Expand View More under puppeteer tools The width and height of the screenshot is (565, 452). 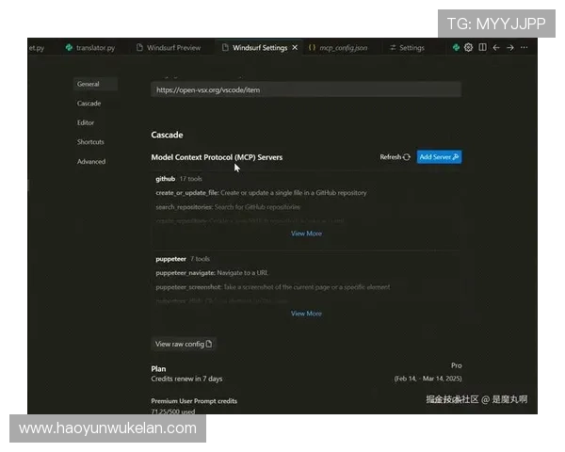pyautogui.click(x=306, y=314)
